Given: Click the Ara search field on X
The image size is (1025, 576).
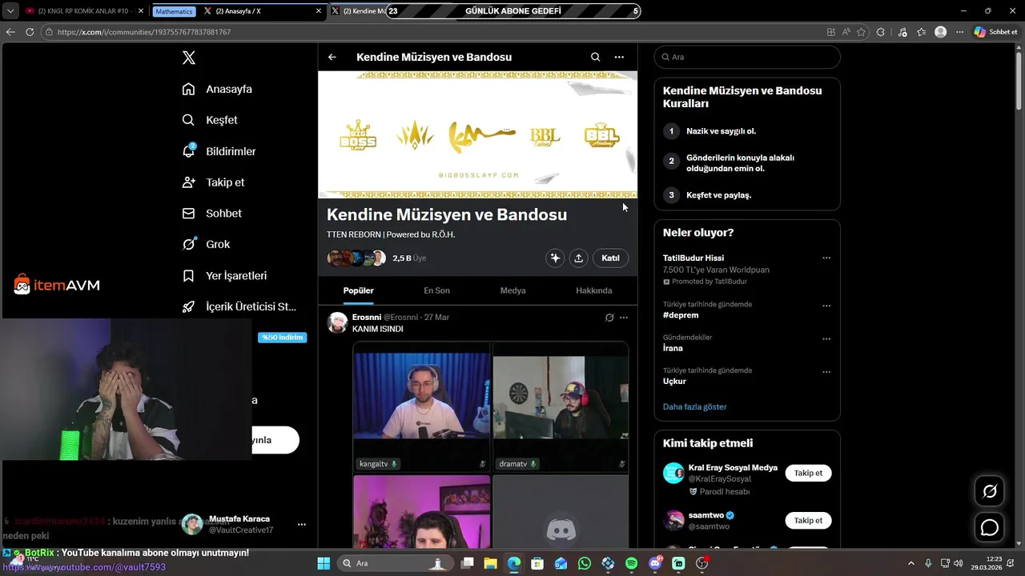Looking at the screenshot, I should pos(747,57).
